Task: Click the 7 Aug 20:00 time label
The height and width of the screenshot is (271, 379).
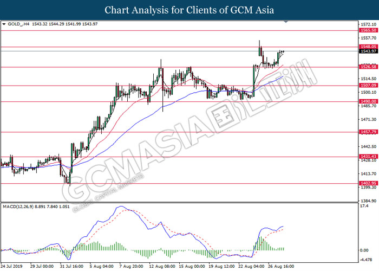Action: [131, 266]
